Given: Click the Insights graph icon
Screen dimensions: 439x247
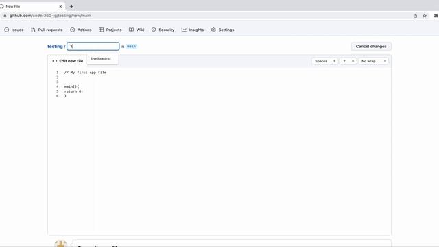Looking at the screenshot, I should click(184, 30).
